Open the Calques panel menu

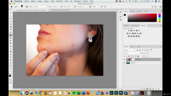[x=161, y=47]
